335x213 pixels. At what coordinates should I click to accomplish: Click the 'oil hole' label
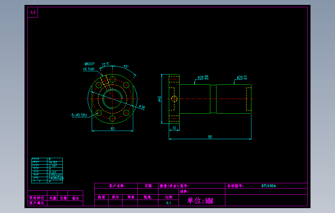[89, 69]
